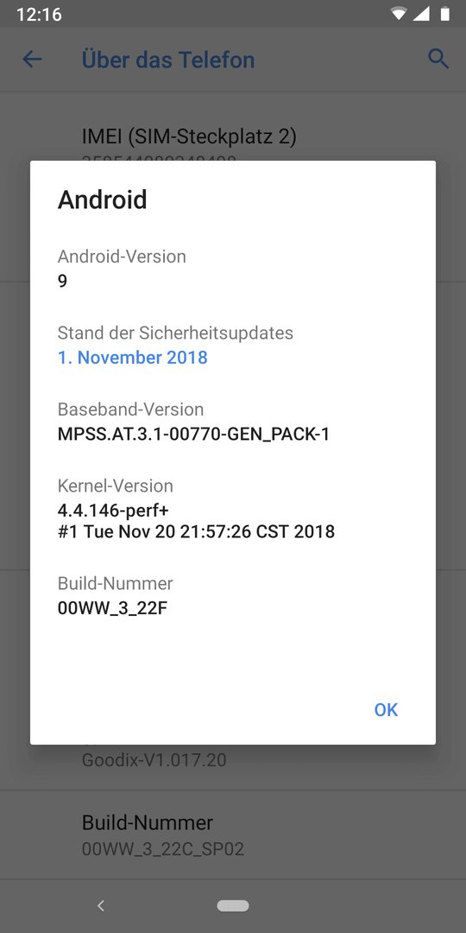The width and height of the screenshot is (466, 933).
Task: Tap the Über das Telefon page title
Action: (168, 60)
